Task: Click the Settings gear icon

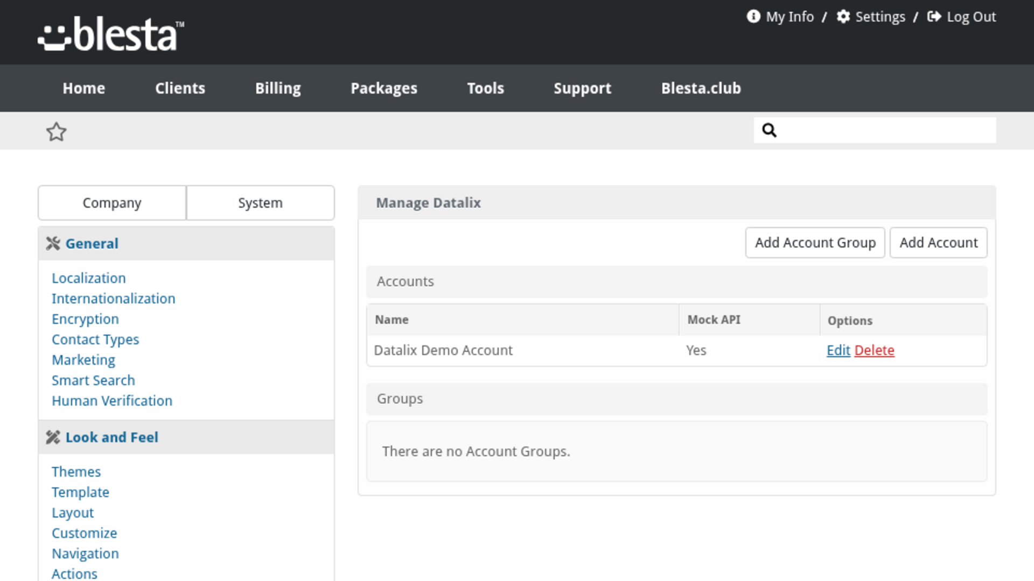Action: click(843, 17)
